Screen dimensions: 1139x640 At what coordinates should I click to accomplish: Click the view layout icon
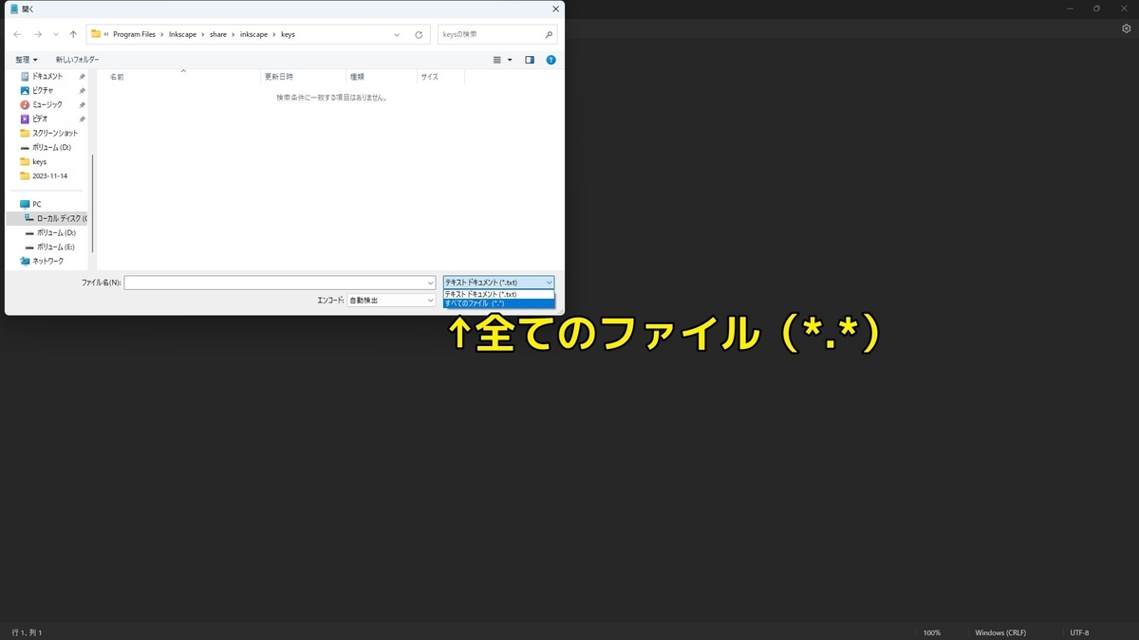click(x=498, y=59)
